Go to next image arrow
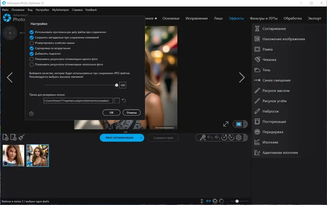The height and width of the screenshot is (205, 327). 242,78
